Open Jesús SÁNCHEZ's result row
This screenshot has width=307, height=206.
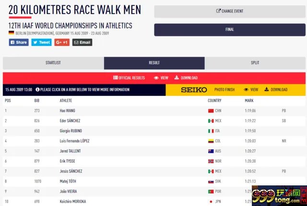[x=154, y=172]
